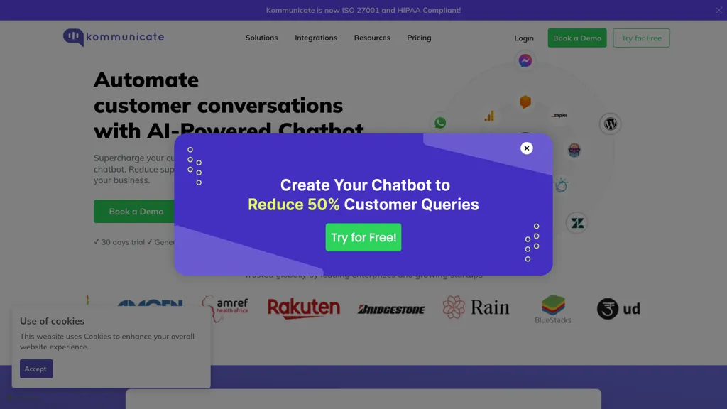Image resolution: width=727 pixels, height=409 pixels.
Task: Select the Mailchimp integration icon
Action: point(574,151)
